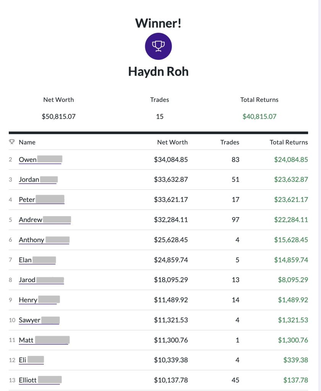The width and height of the screenshot is (321, 391).
Task: Click the winner name Haydn Roh
Action: tap(158, 71)
